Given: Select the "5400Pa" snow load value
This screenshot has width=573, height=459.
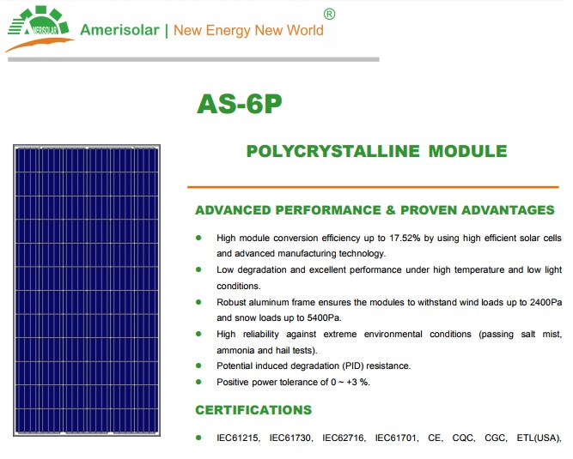Looking at the screenshot, I should (x=324, y=318).
